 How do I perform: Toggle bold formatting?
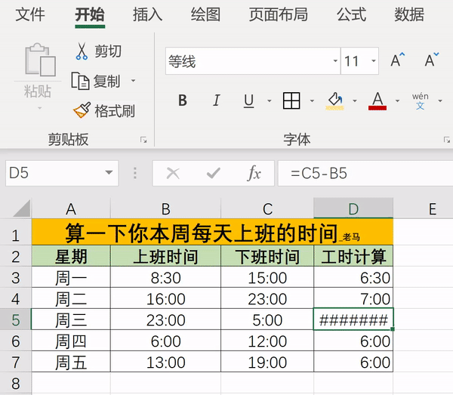(182, 100)
